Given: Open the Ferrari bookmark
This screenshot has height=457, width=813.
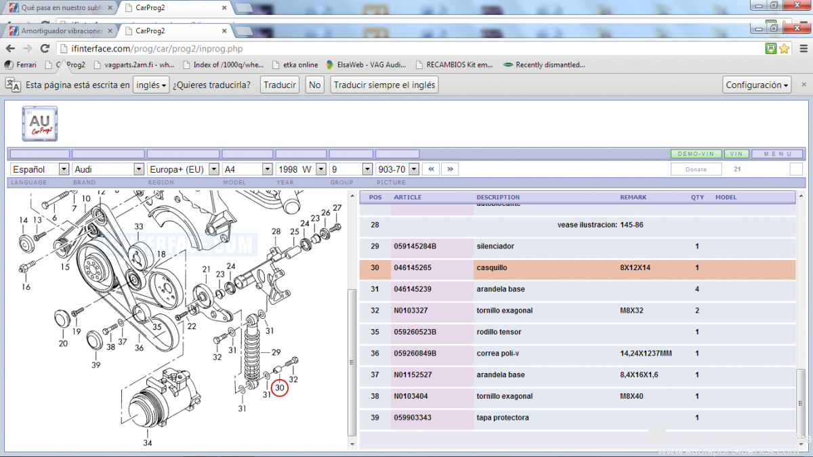Looking at the screenshot, I should point(21,65).
